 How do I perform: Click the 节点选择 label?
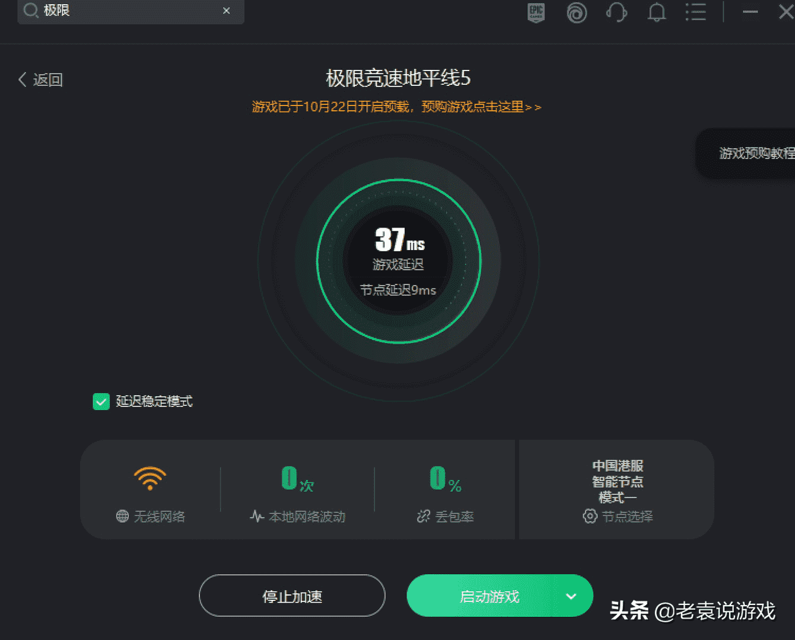pos(627,517)
